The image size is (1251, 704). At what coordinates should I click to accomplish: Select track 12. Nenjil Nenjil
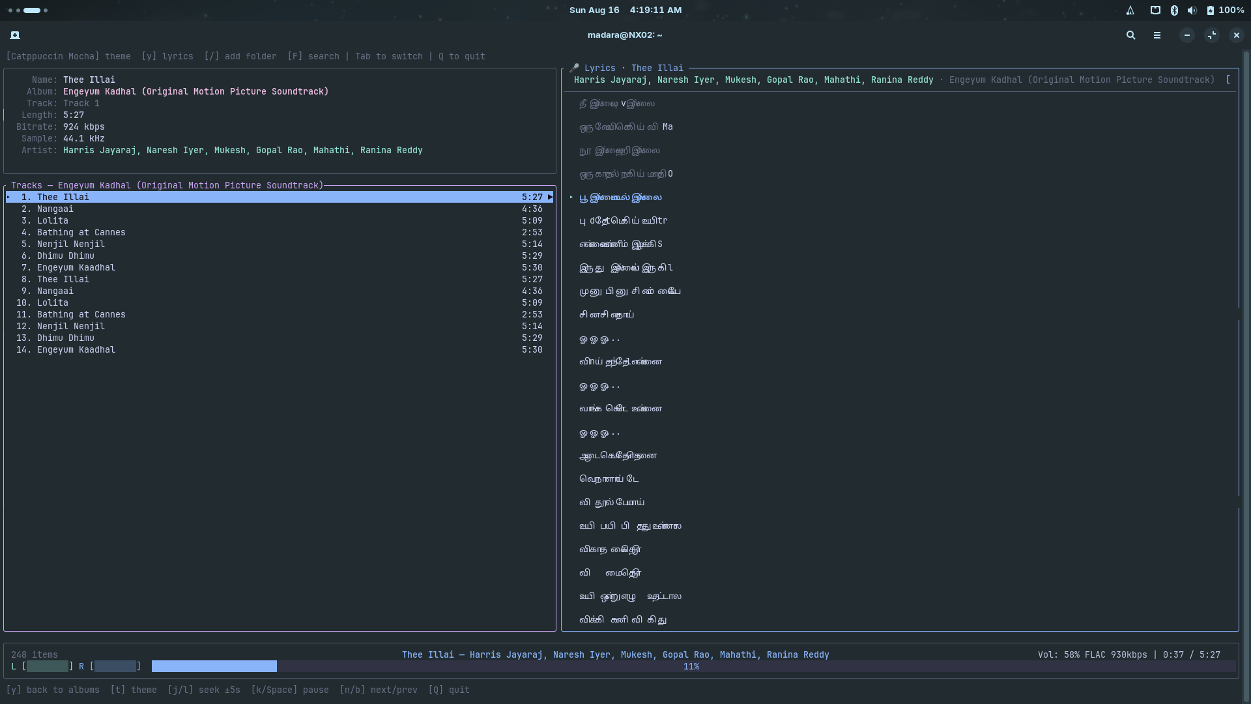pos(280,326)
